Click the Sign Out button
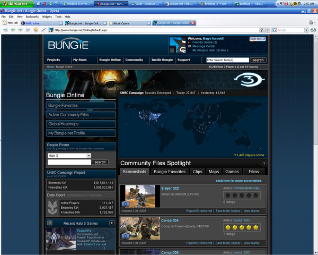 click(258, 39)
